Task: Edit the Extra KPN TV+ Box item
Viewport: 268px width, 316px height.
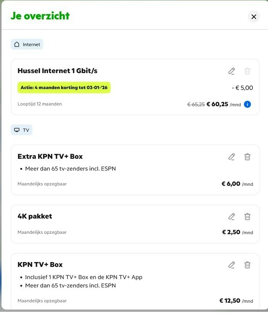Action: pos(231,156)
